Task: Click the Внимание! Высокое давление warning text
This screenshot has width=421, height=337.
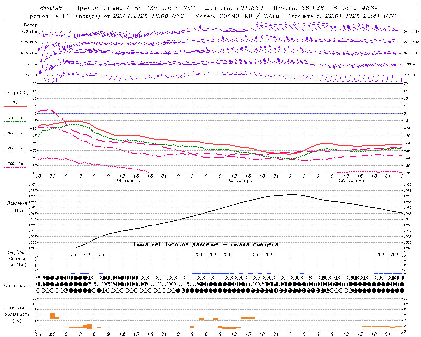Action: point(205,245)
